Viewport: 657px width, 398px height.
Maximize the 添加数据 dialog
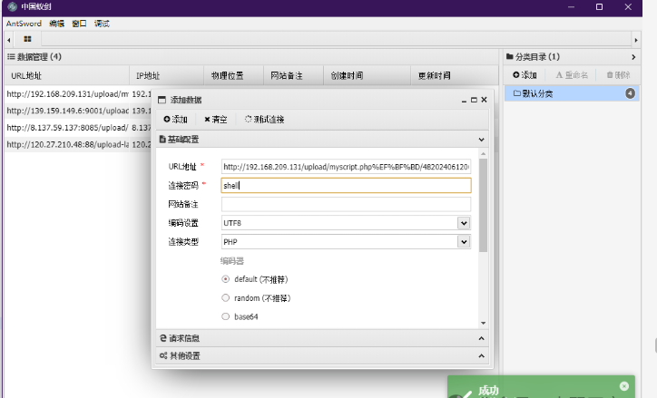[474, 100]
